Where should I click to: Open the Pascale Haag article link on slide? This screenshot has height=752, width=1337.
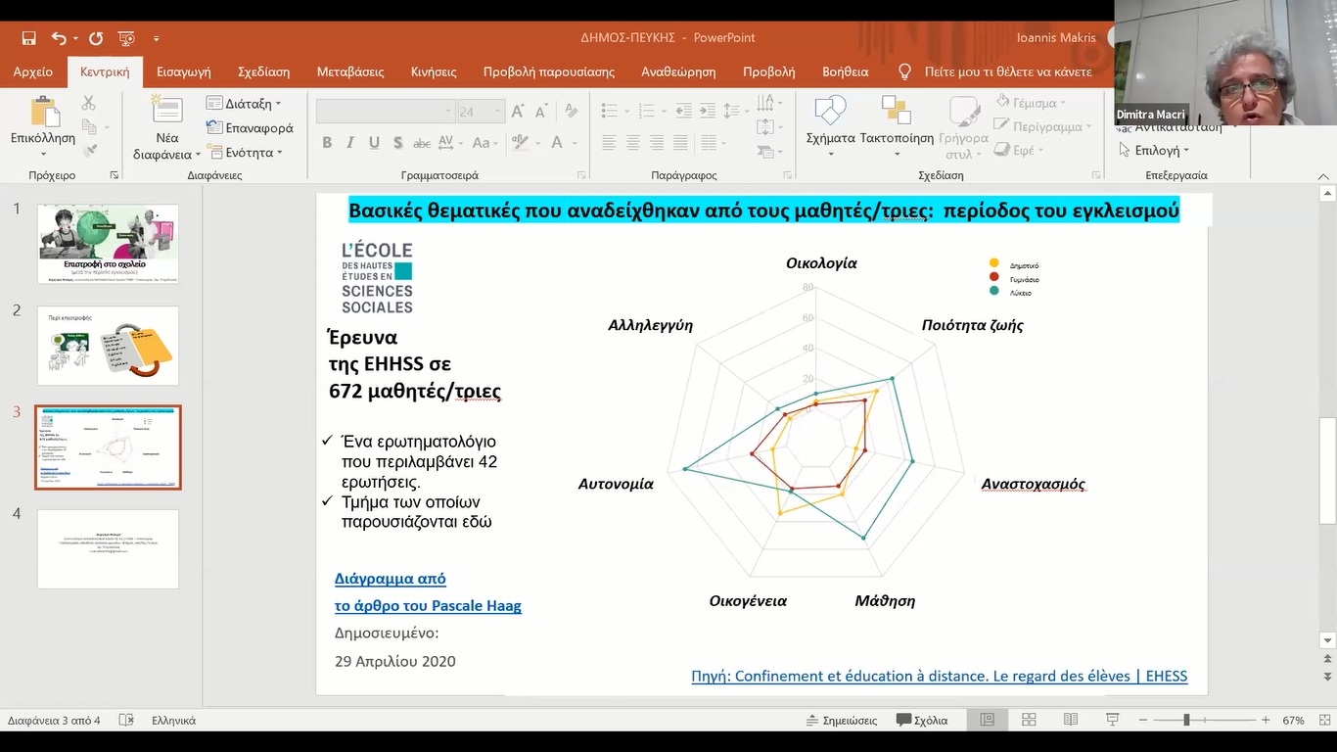[x=428, y=591]
